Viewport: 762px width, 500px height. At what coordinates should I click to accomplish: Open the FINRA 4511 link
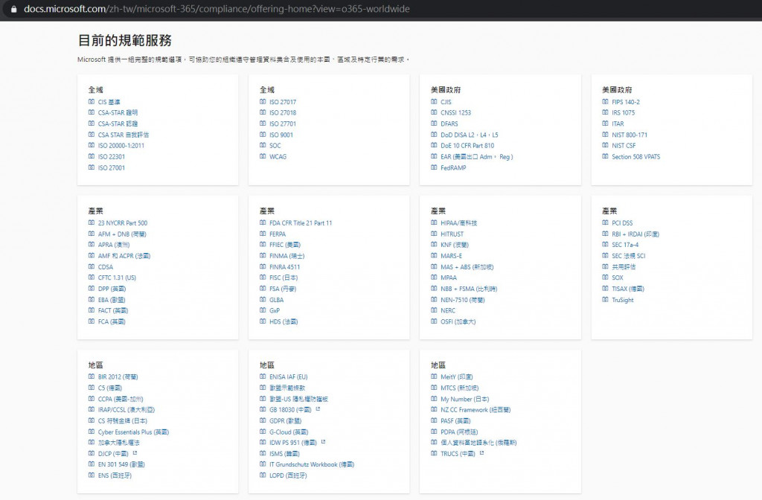285,267
